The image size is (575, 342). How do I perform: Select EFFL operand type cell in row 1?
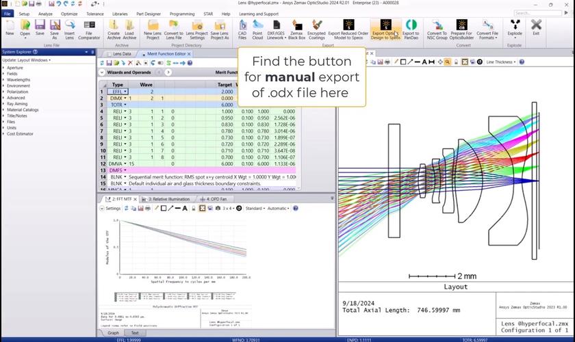pos(117,92)
